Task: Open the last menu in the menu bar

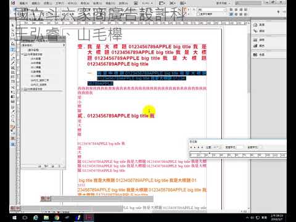Action: (x=123, y=3)
